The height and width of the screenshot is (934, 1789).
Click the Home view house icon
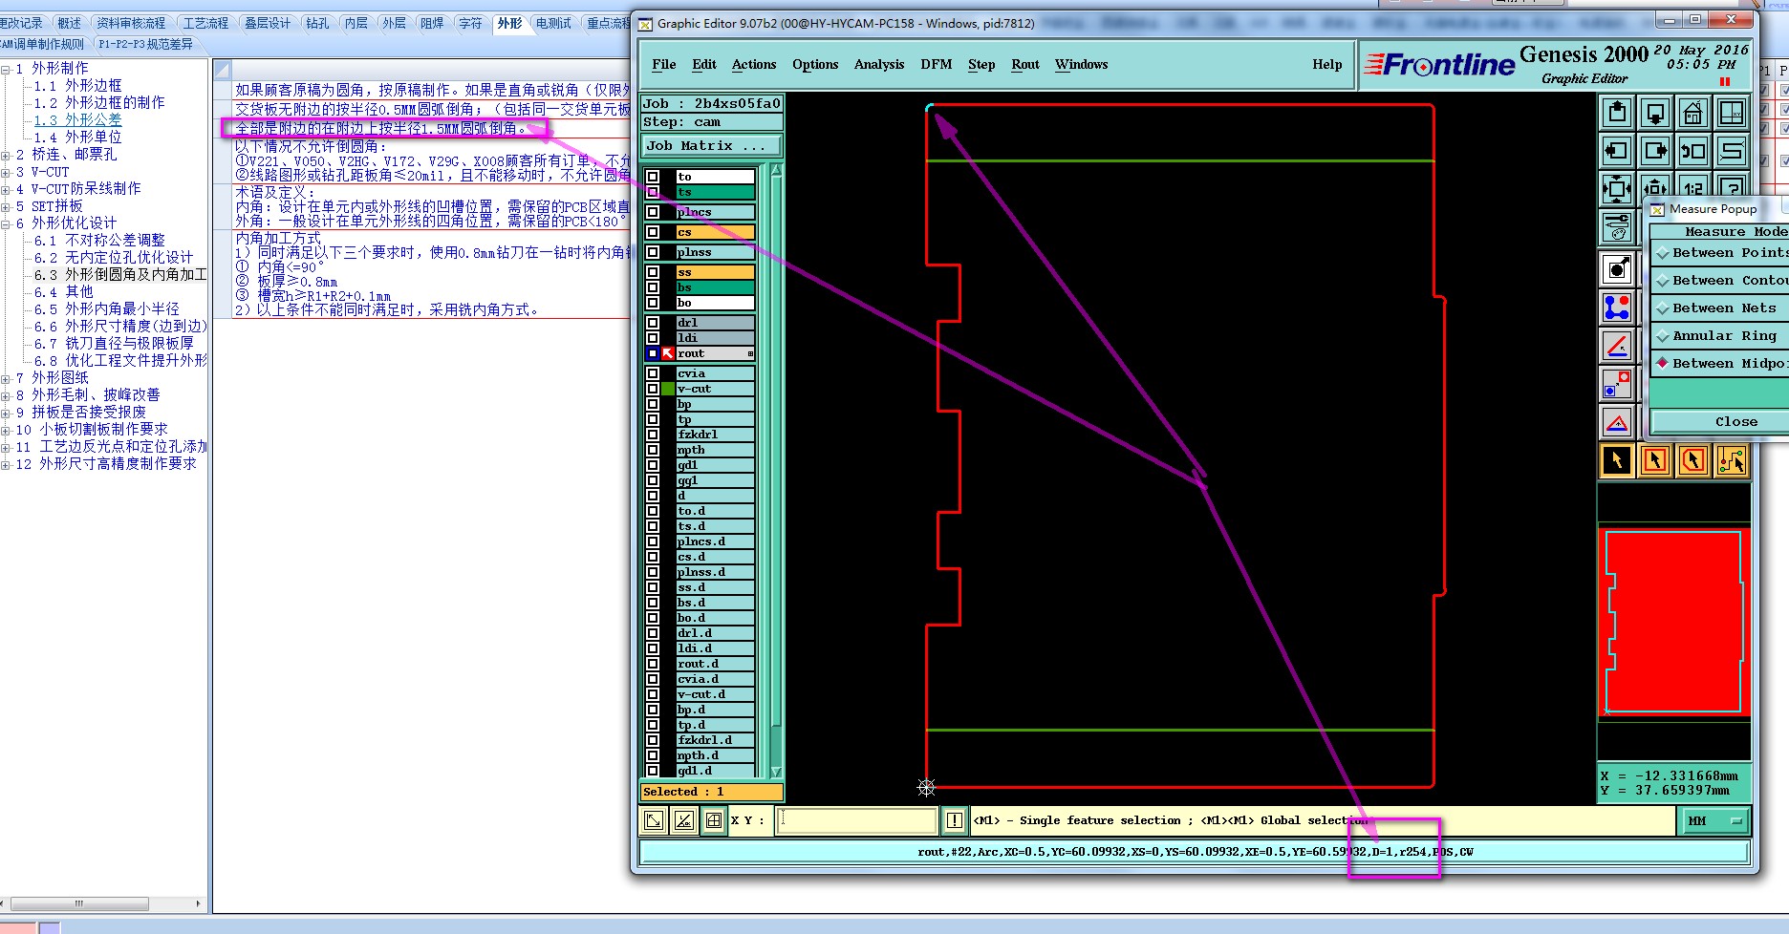pyautogui.click(x=1693, y=113)
